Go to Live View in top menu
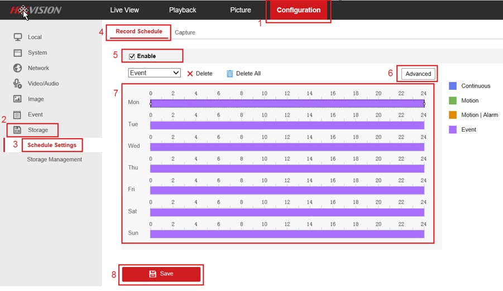Viewport: 503px width, 291px height. tap(124, 10)
